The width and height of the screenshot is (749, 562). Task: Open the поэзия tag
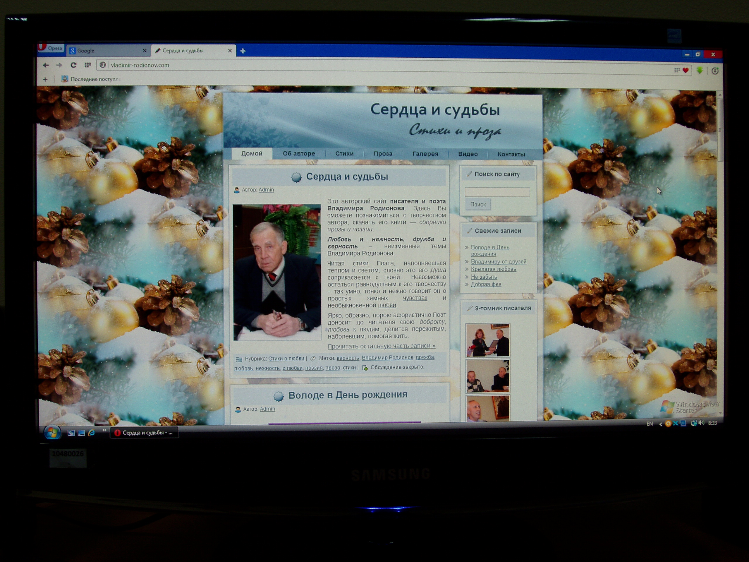click(314, 368)
